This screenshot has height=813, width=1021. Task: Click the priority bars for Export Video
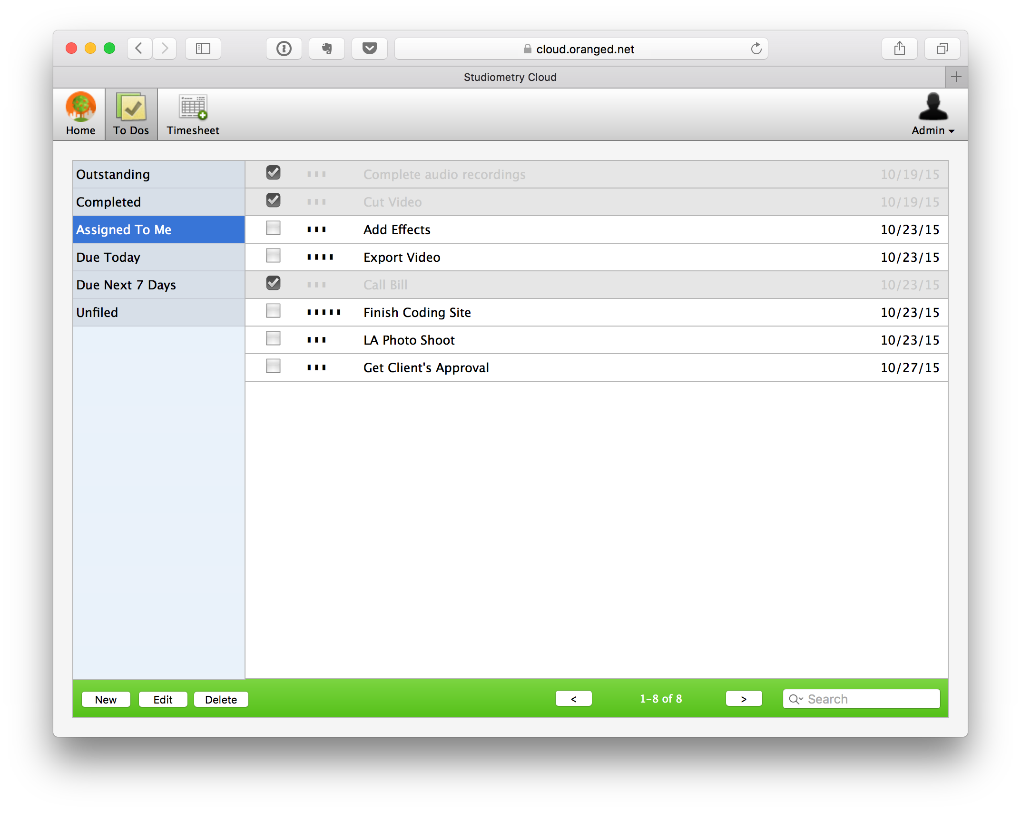pyautogui.click(x=320, y=258)
